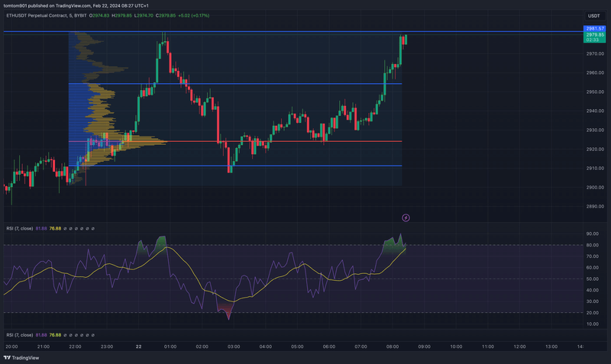Click the yellow 76.88 value in upper RSI legend
Image resolution: width=611 pixels, height=364 pixels.
tap(55, 228)
